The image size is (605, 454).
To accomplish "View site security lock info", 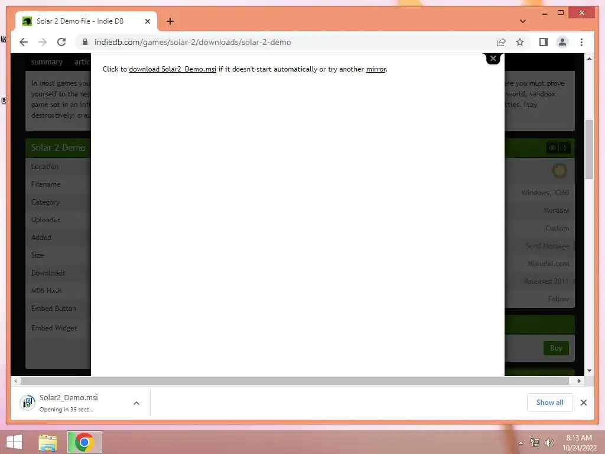I will tap(85, 42).
